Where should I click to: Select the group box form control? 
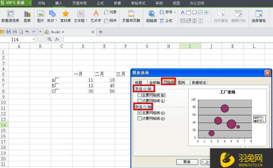188,12
